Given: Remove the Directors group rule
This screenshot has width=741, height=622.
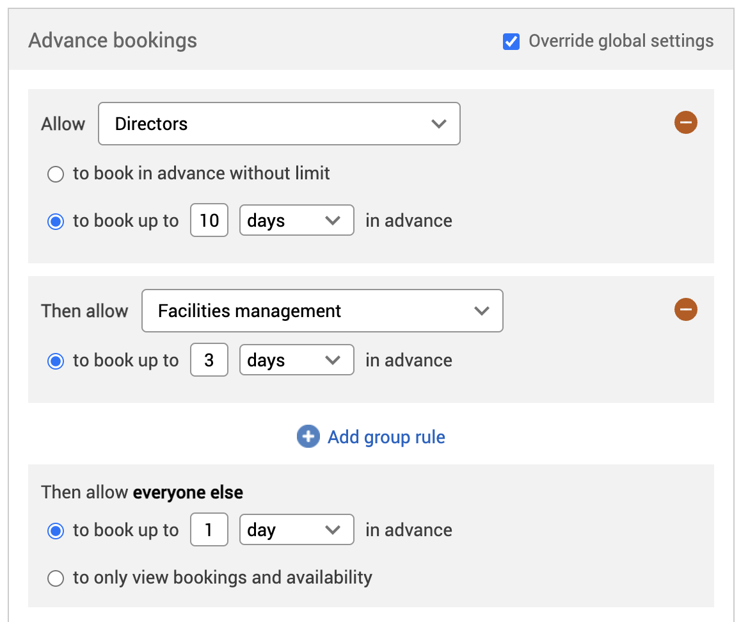Looking at the screenshot, I should pyautogui.click(x=685, y=122).
